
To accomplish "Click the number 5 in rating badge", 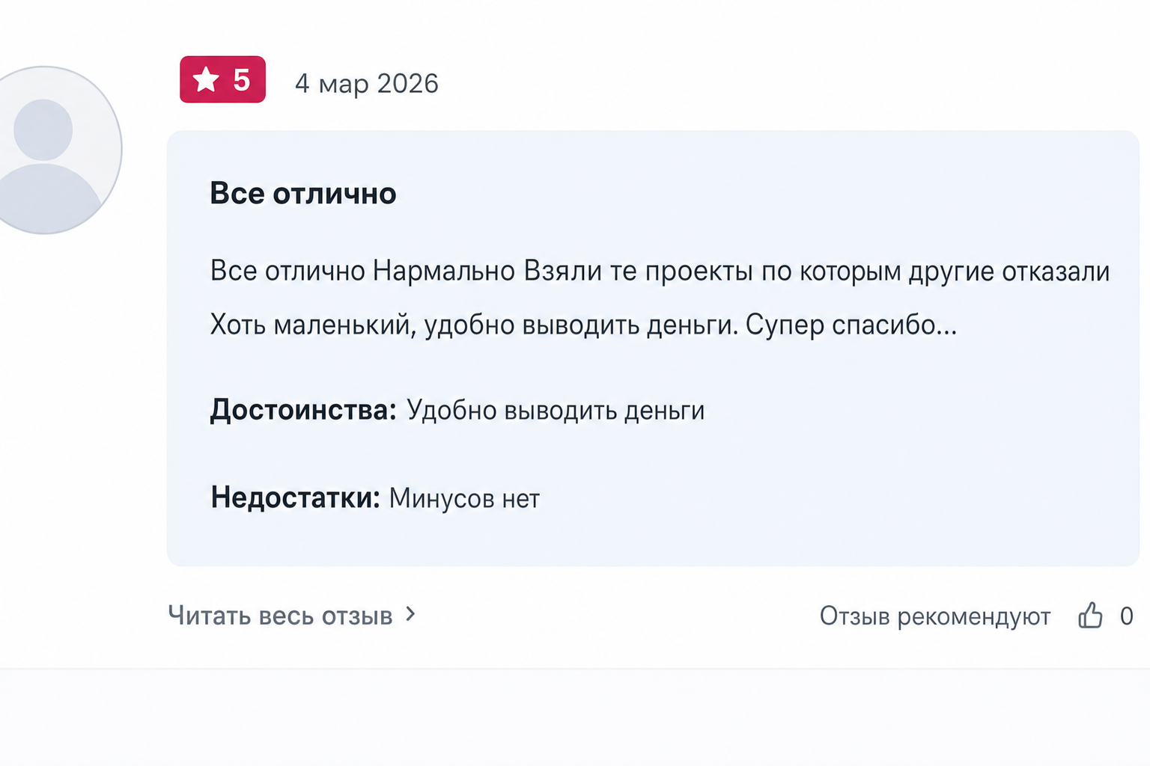I will (x=241, y=79).
